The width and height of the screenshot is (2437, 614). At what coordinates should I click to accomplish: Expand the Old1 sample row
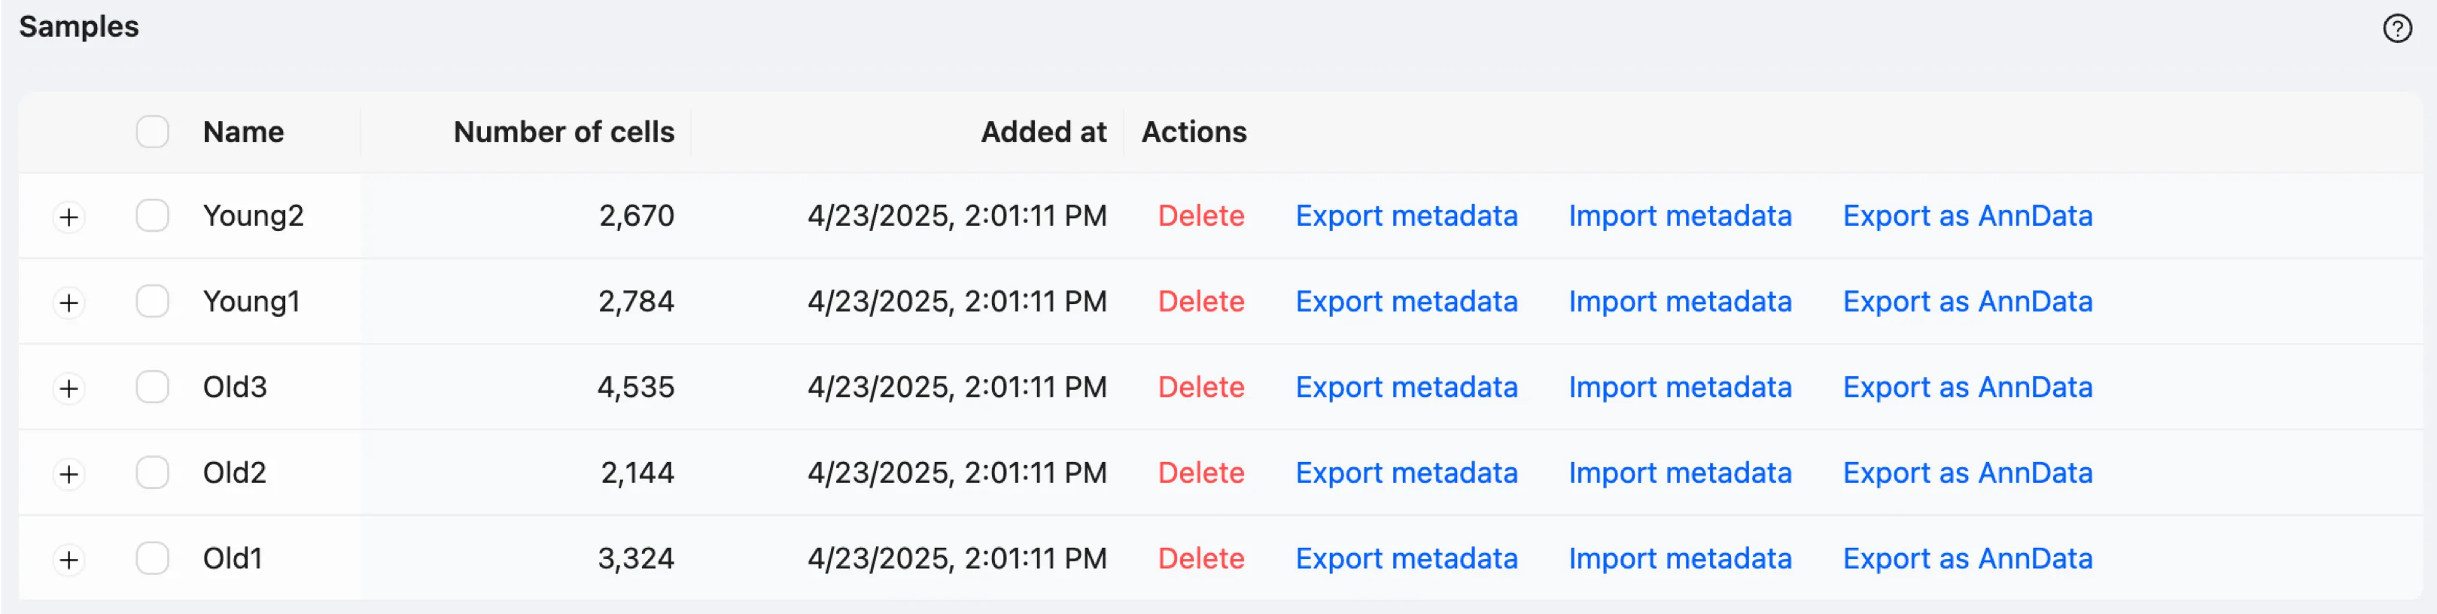click(x=69, y=559)
